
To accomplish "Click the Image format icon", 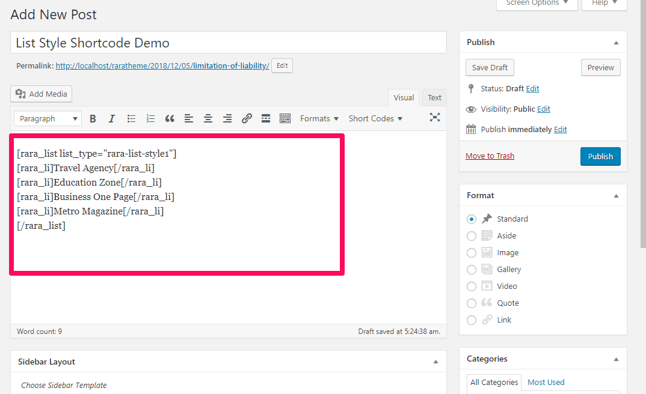I will tap(487, 252).
